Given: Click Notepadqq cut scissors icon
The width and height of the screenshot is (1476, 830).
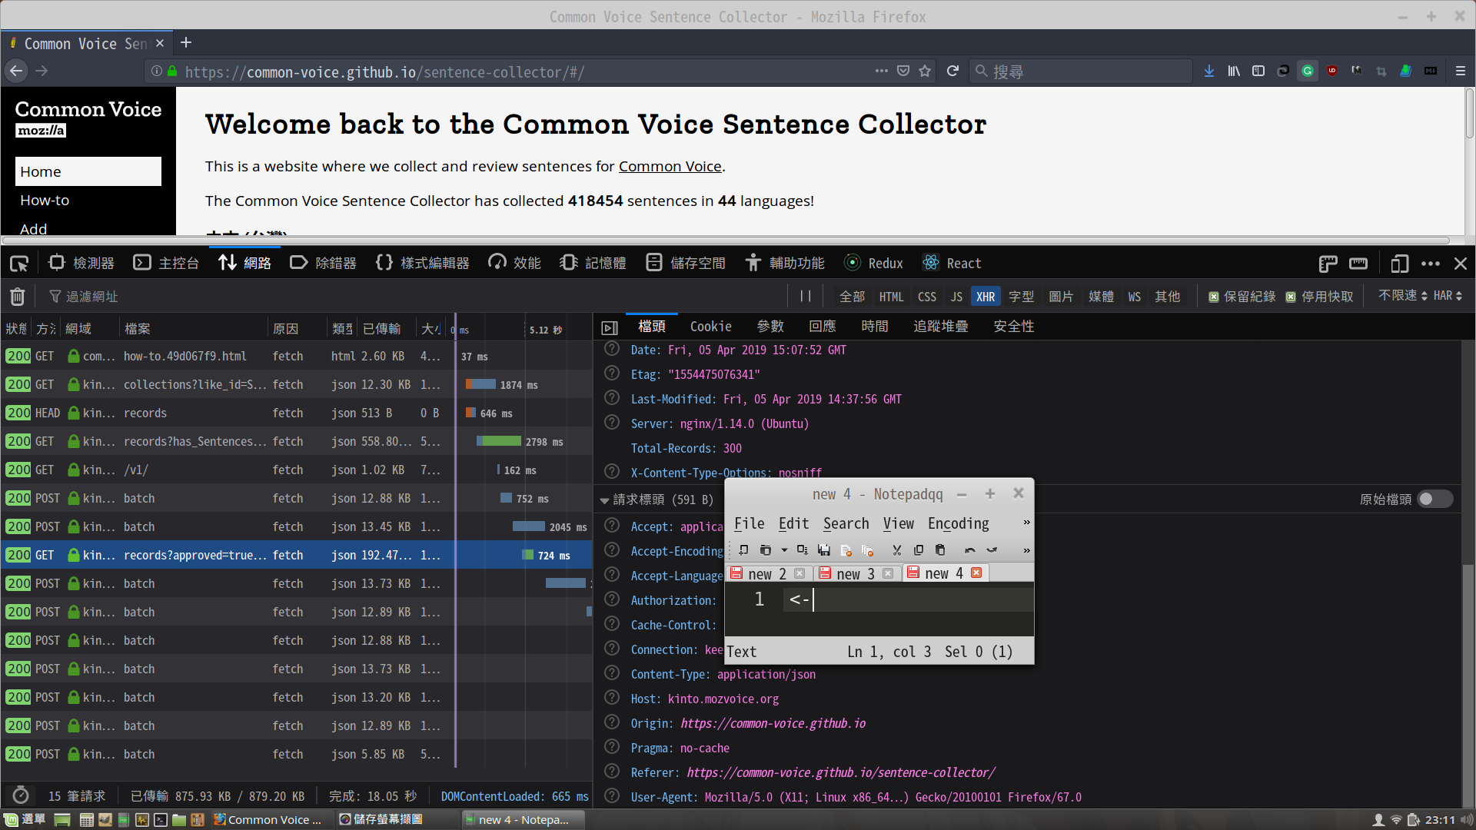Looking at the screenshot, I should pyautogui.click(x=896, y=550).
